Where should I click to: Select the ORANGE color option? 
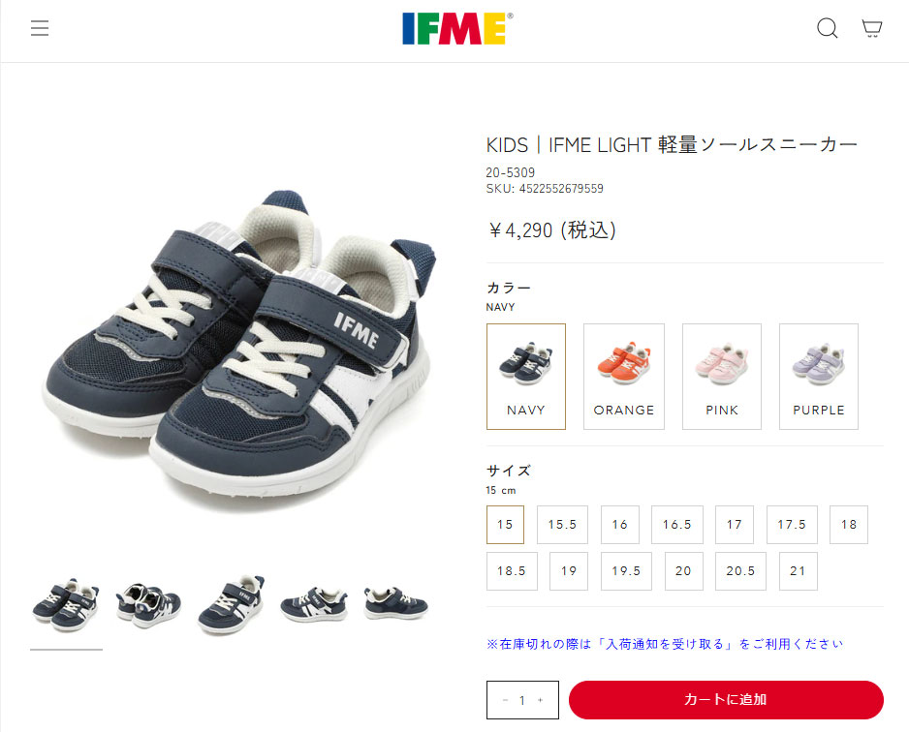tap(624, 377)
